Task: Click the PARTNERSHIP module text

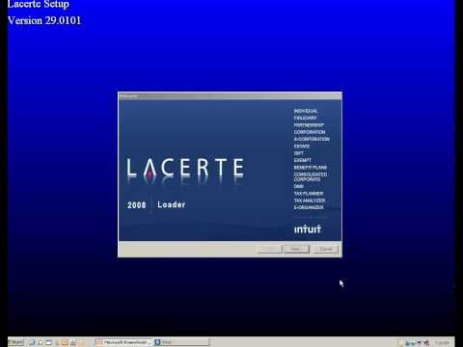Action: coord(309,125)
